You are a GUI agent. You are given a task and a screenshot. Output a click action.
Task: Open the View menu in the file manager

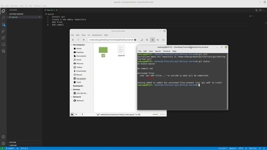point(83,35)
